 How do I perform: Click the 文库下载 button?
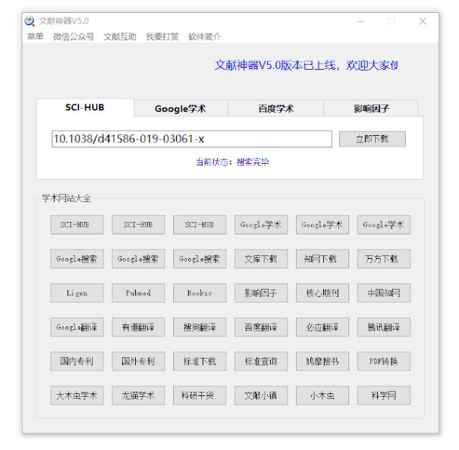point(261,259)
